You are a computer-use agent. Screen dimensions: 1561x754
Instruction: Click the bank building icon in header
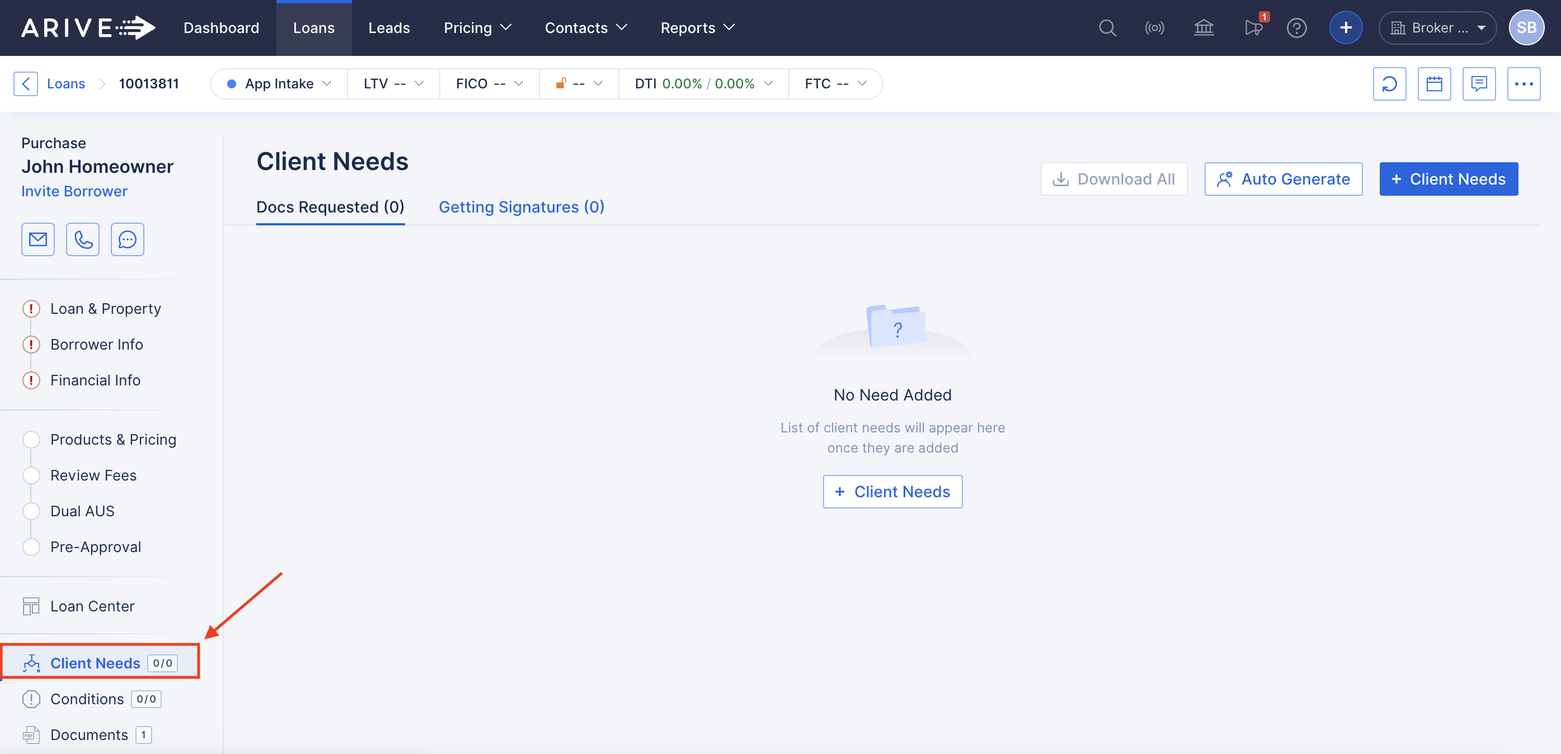pyautogui.click(x=1203, y=28)
